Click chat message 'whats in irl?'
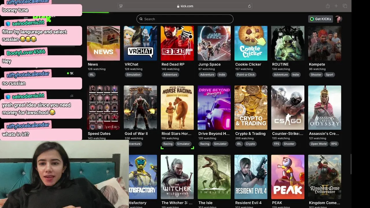Viewport: 370px width, 208px height. [16, 134]
